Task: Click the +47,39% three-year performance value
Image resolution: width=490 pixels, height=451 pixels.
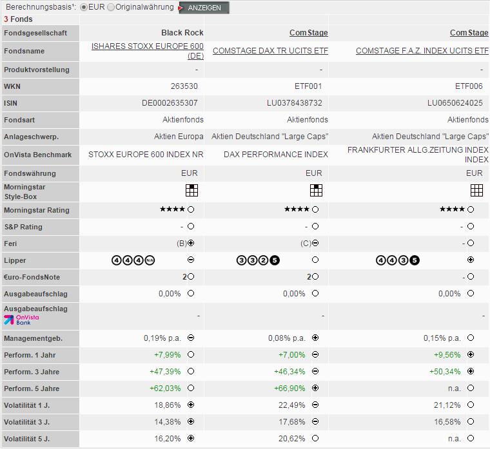Action: [165, 371]
